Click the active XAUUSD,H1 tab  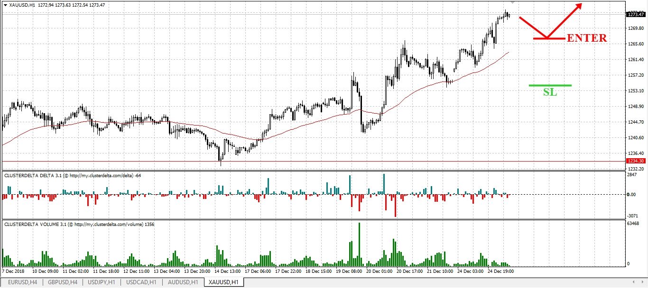click(x=223, y=283)
